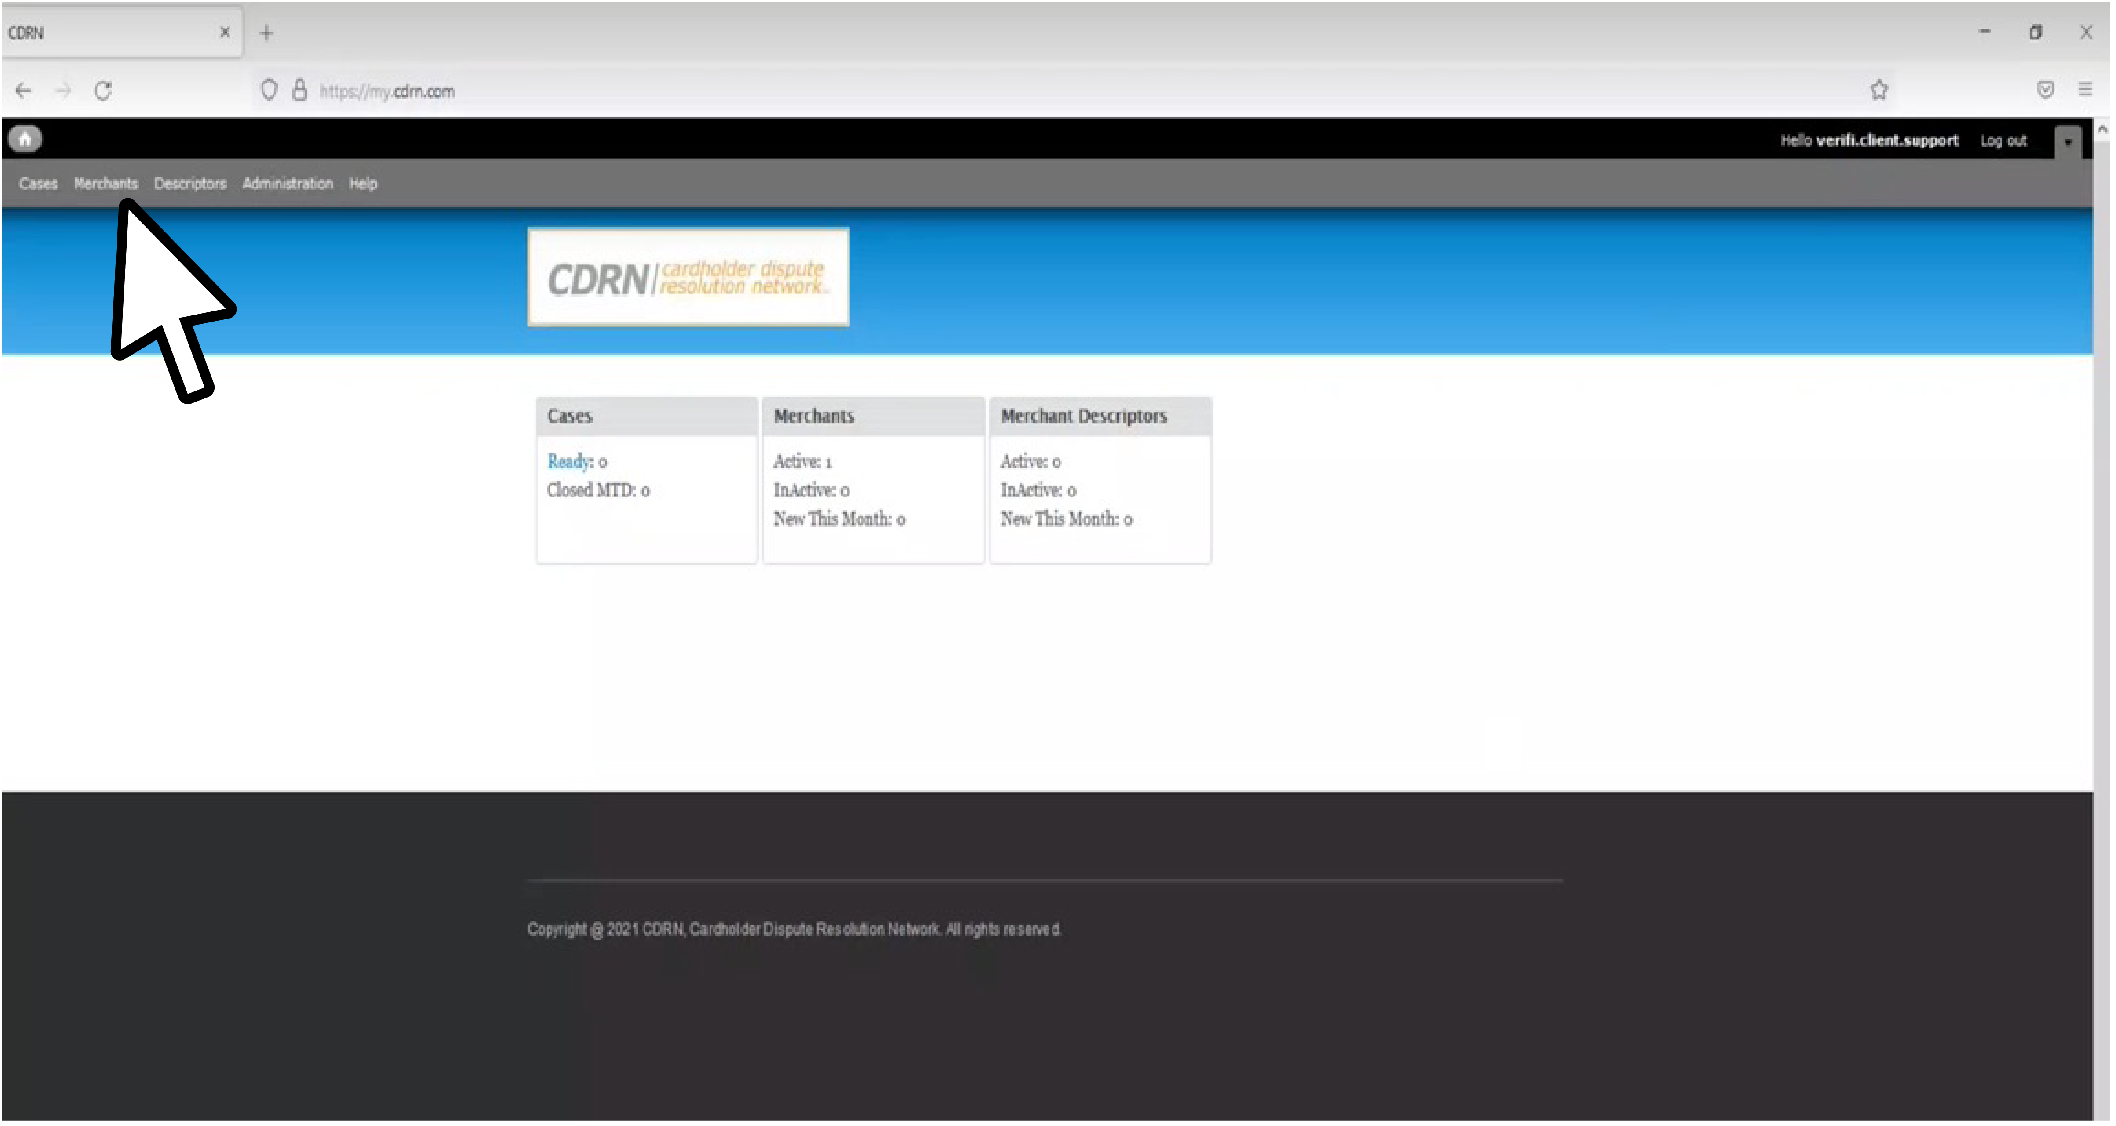The height and width of the screenshot is (1126, 2116).
Task: Open a new tab with plus button
Action: (266, 33)
